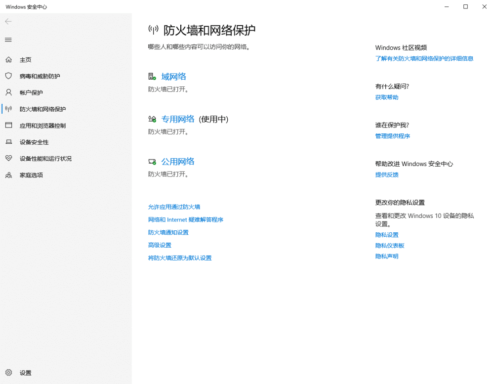
Task: Click 帮助改进 Windows 安全中心 heading
Action: point(414,164)
